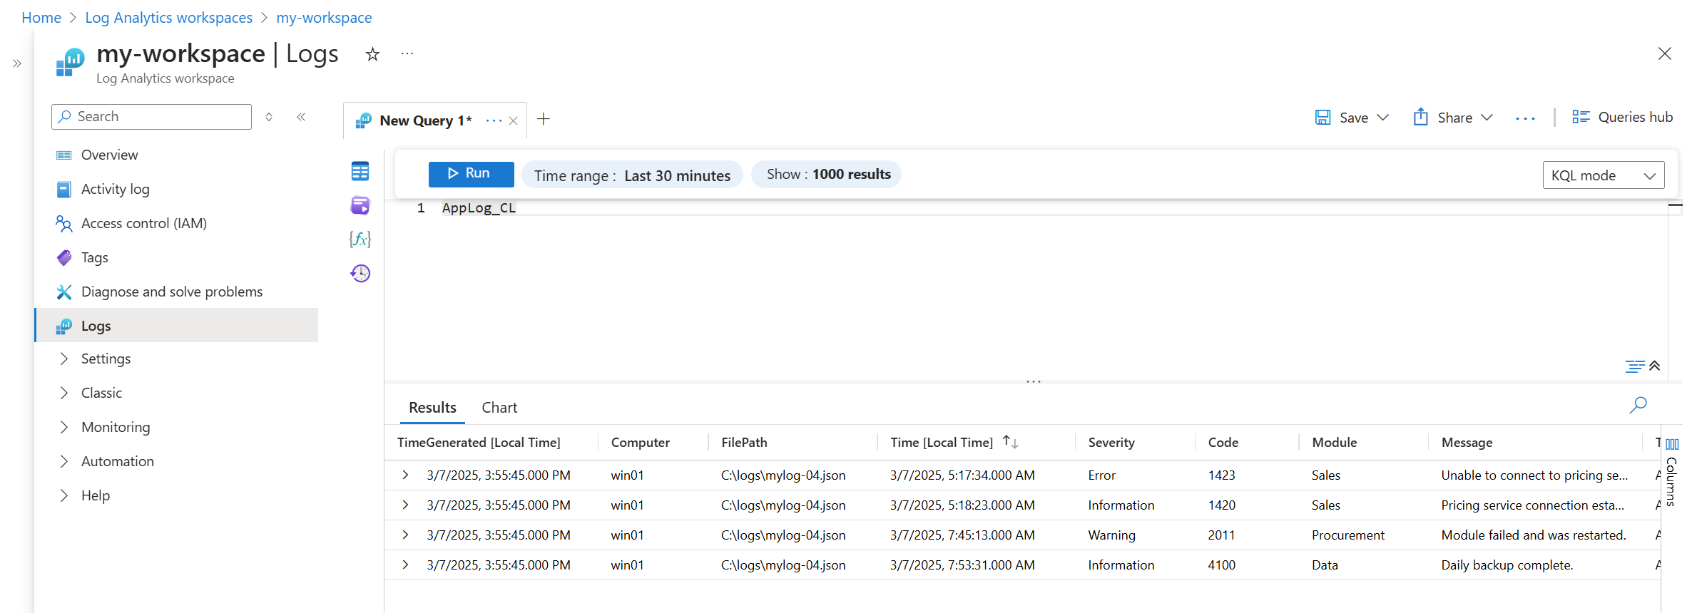The height and width of the screenshot is (613, 1702).
Task: Expand the row with Code 1423
Action: [405, 475]
